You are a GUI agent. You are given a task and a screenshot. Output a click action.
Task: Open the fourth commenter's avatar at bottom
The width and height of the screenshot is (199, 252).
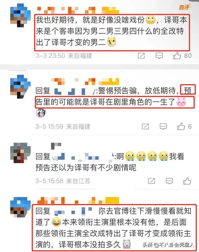(20, 207)
